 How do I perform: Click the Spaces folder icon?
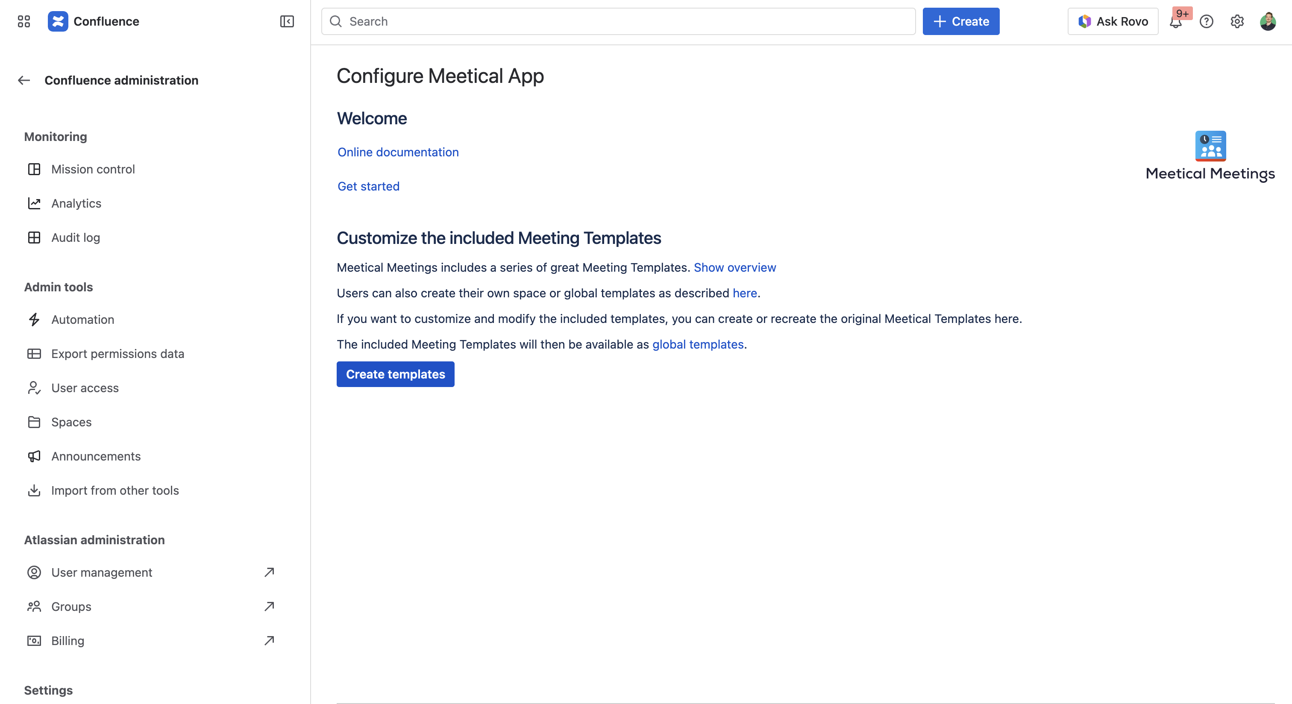pos(34,422)
